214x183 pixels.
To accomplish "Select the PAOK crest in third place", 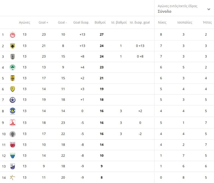I will 13,57.
